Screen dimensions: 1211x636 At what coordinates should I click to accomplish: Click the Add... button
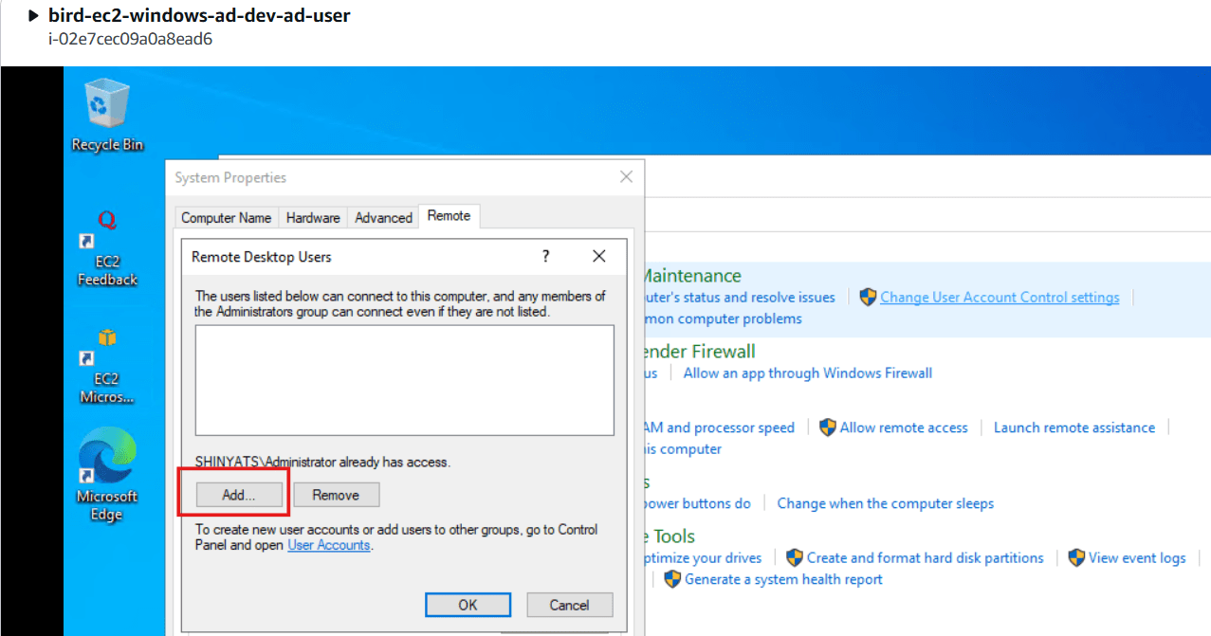pyautogui.click(x=239, y=495)
